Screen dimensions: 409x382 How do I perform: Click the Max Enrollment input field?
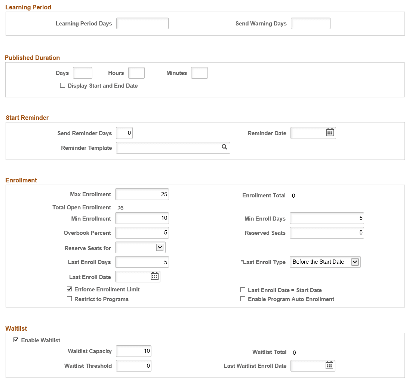coord(142,194)
